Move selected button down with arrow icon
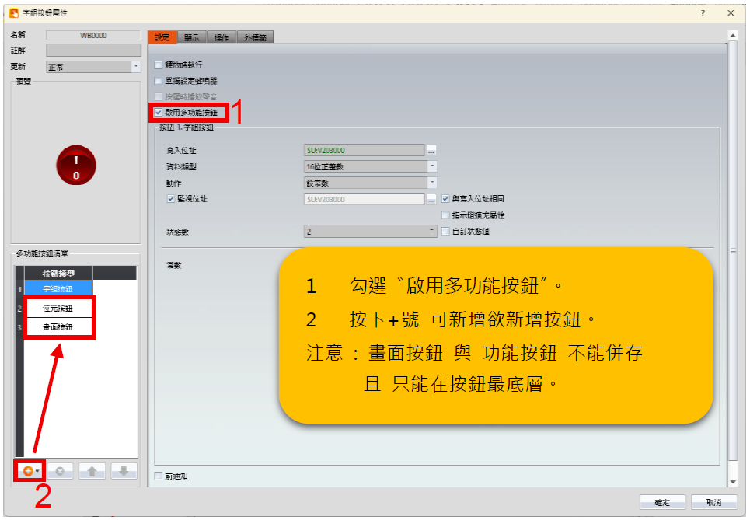750x520 pixels. point(124,471)
